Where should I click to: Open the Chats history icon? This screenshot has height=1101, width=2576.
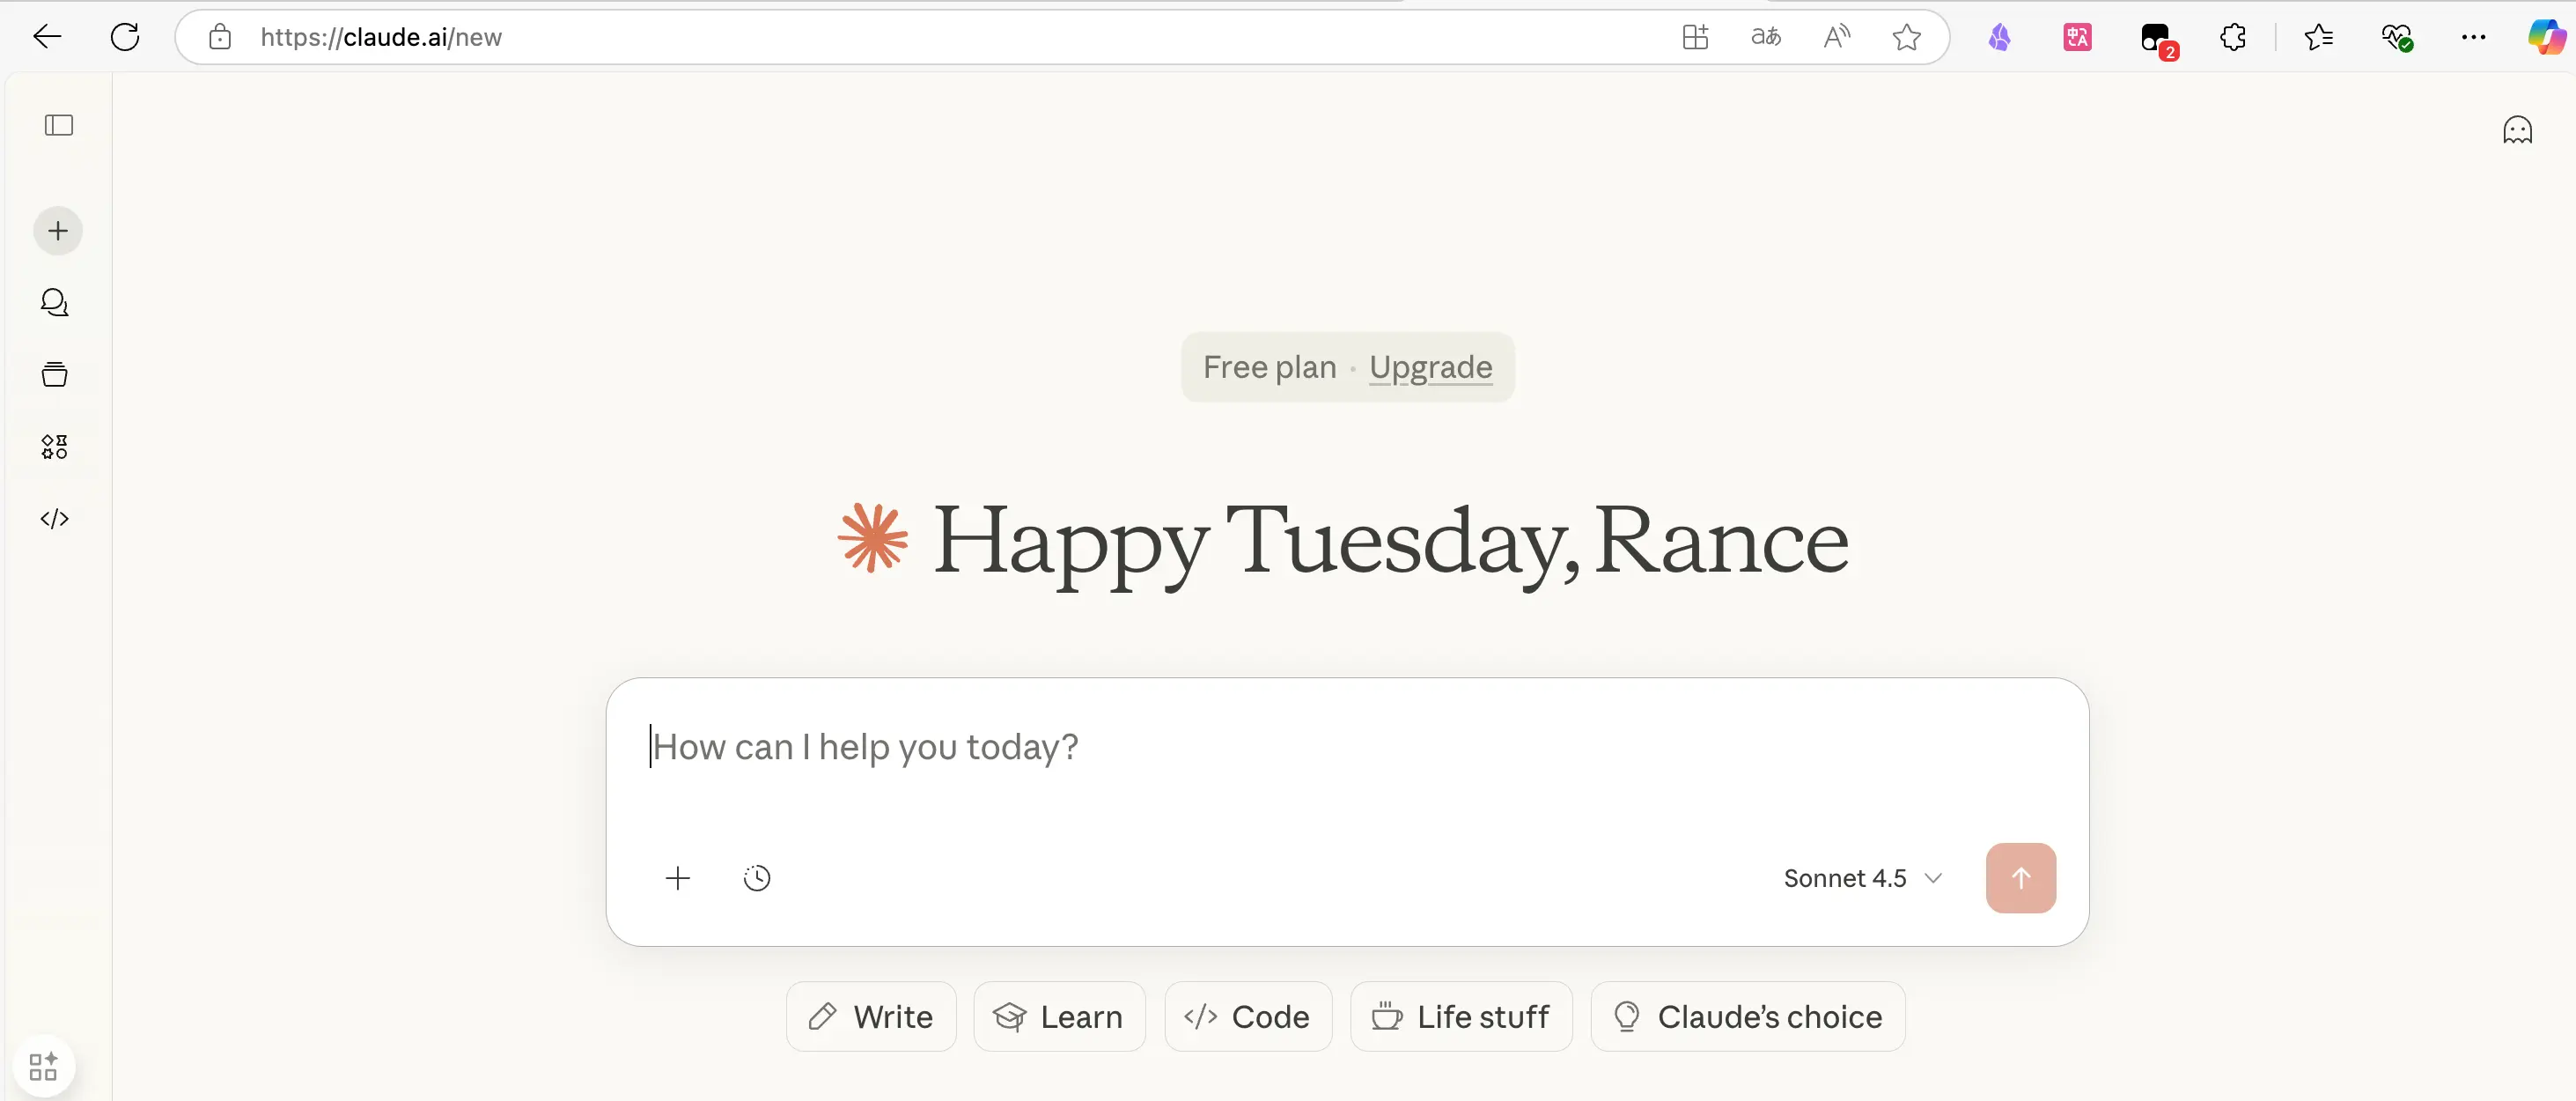tap(55, 302)
